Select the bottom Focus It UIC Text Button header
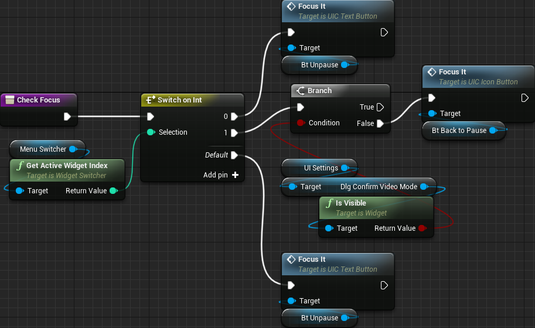This screenshot has width=535, height=328. [338, 264]
